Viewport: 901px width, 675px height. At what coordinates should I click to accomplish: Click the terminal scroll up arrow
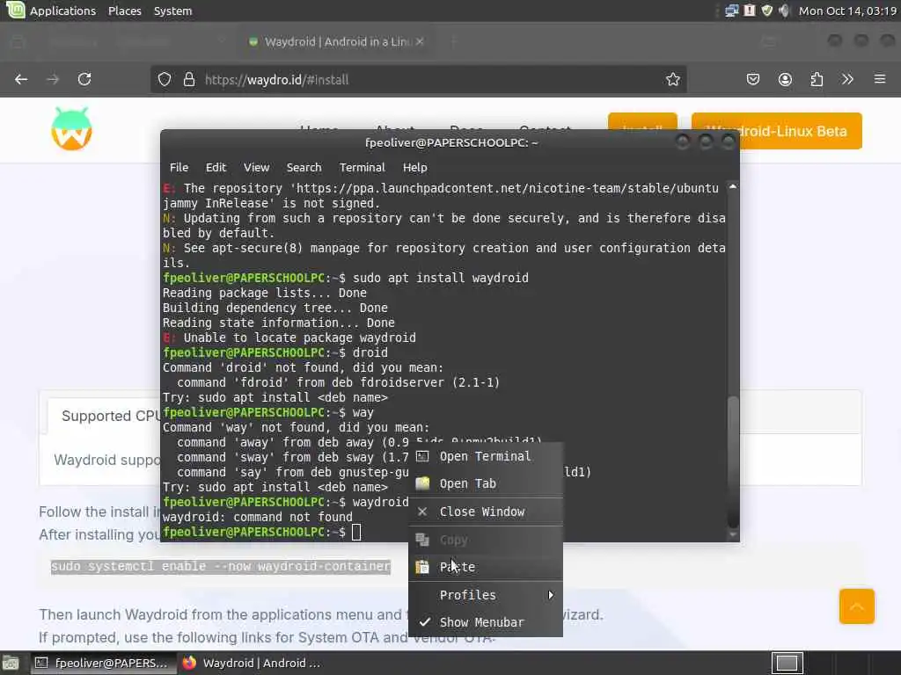[733, 186]
